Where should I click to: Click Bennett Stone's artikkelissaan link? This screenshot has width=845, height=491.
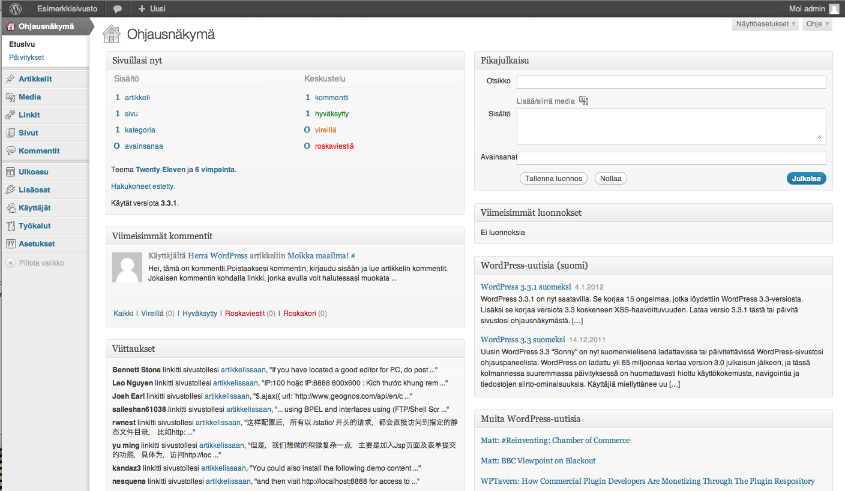click(243, 370)
